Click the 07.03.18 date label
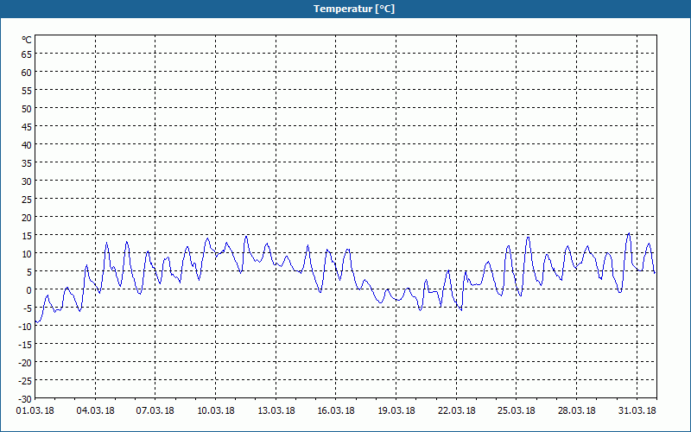691x432 pixels. click(155, 410)
